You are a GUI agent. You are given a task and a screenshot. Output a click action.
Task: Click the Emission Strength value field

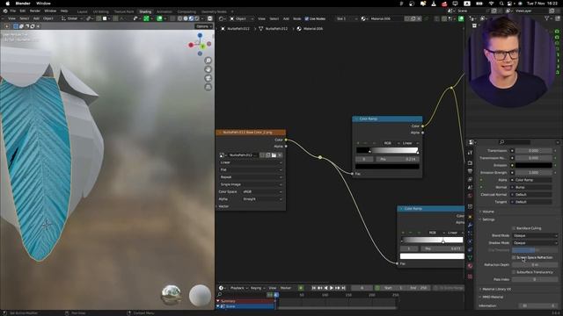click(534, 172)
